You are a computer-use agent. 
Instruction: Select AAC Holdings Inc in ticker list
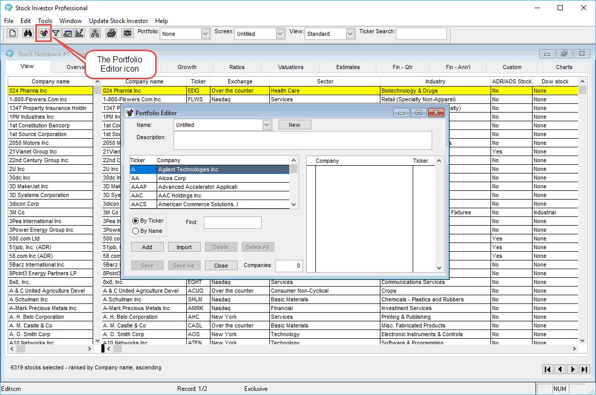tap(209, 195)
